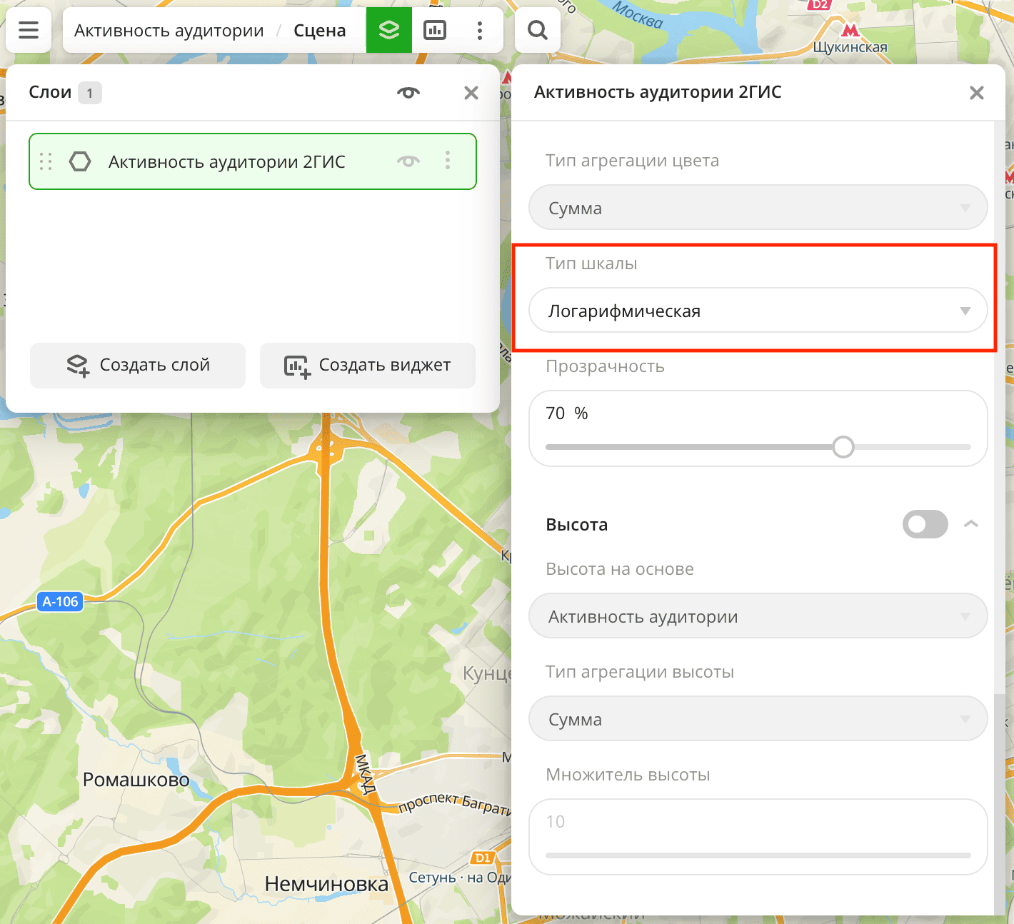Screen dimensions: 1014x924
Task: Open the Тип агрегации цвета dropdown
Action: tap(758, 208)
